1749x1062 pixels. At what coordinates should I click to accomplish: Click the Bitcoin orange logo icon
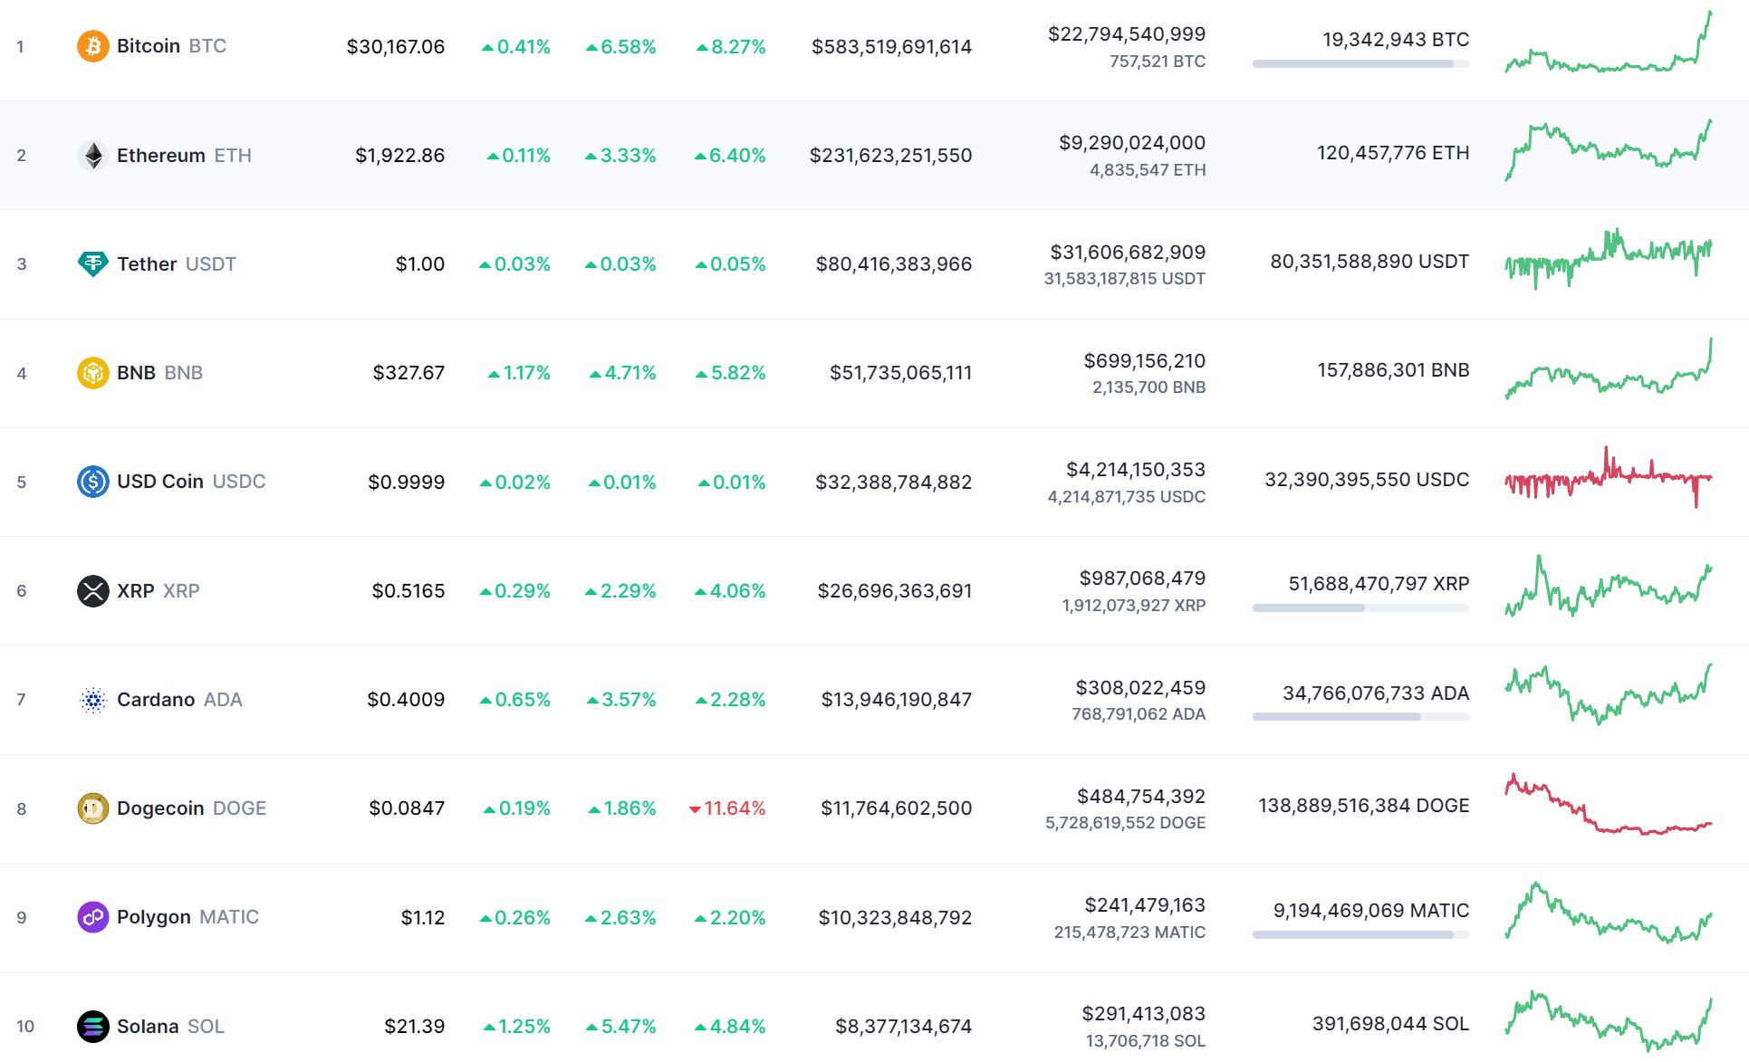pos(92,46)
